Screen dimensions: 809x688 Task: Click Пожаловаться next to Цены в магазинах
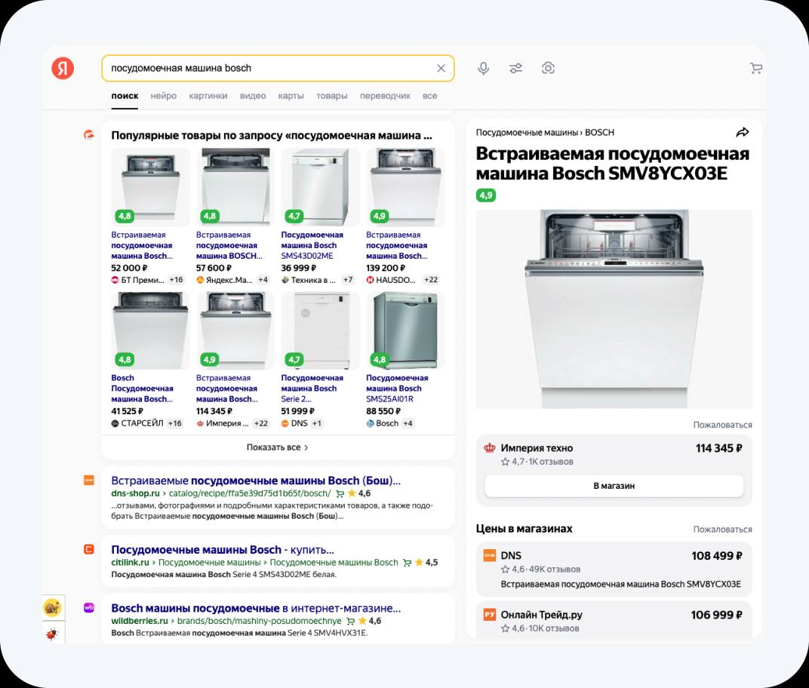[722, 530]
